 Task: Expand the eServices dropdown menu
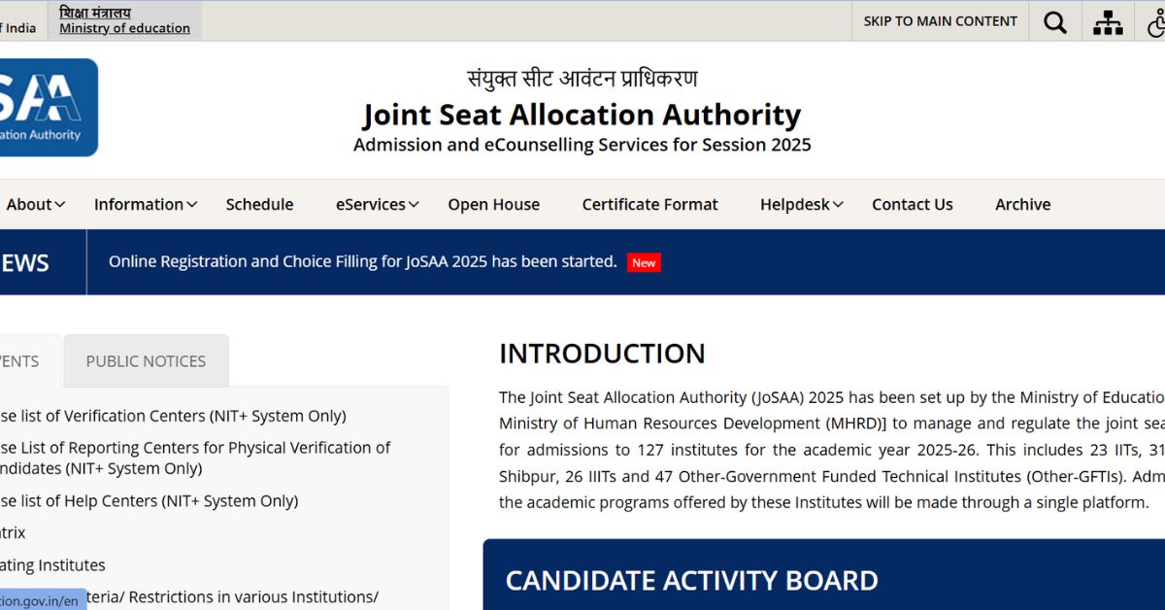click(x=378, y=204)
